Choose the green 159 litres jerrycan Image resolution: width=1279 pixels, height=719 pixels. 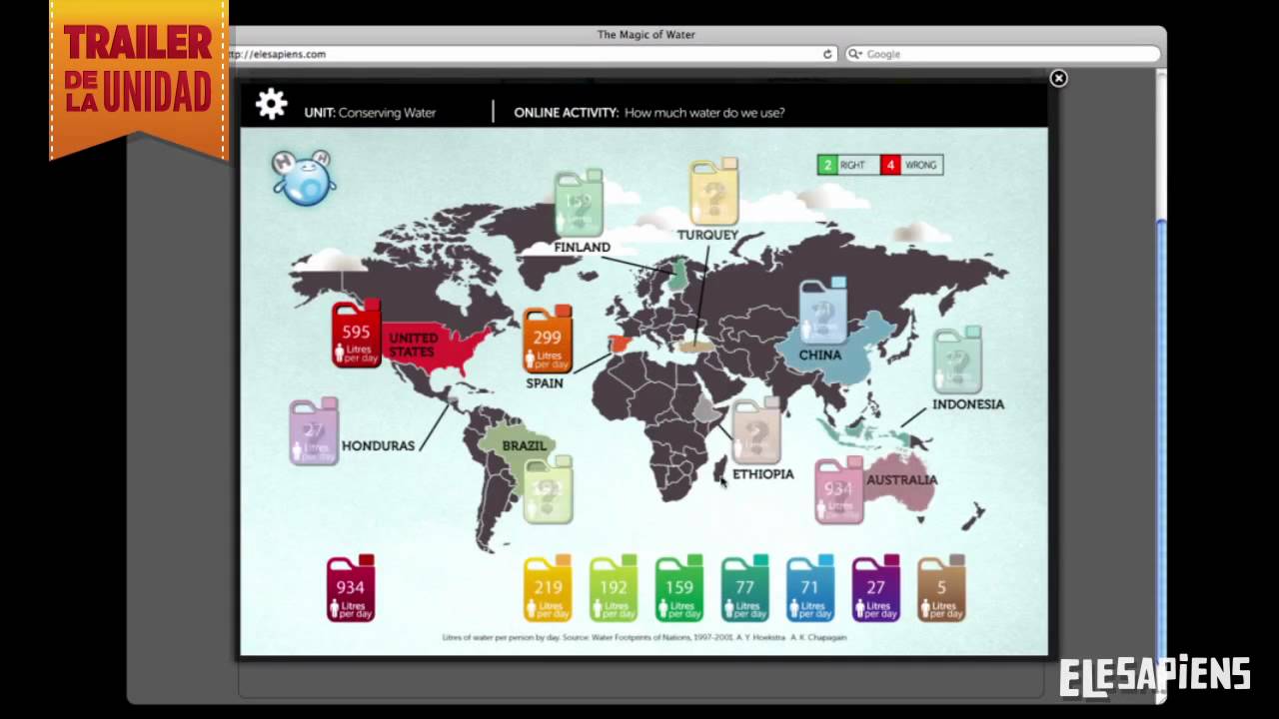pyautogui.click(x=679, y=589)
